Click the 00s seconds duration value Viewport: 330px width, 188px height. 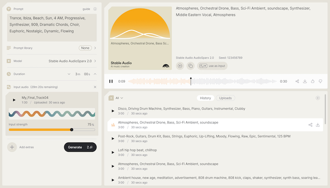[87, 74]
